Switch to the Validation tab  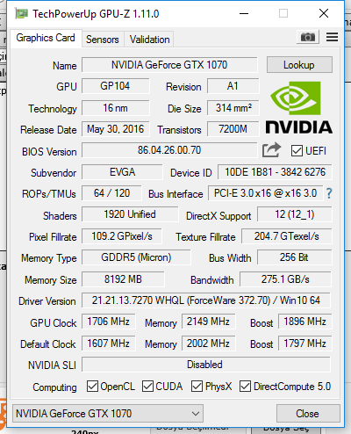click(149, 40)
